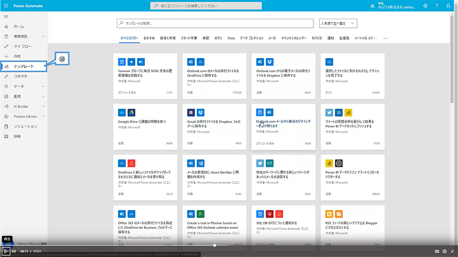Expand the データ section chevron
The width and height of the screenshot is (458, 257).
43,86
